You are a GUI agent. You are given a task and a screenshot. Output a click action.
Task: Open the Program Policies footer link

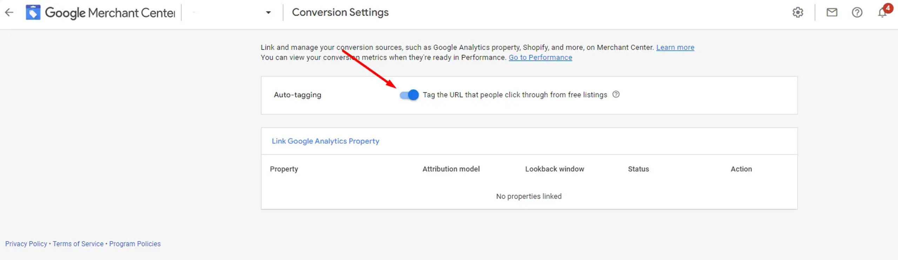tap(135, 244)
